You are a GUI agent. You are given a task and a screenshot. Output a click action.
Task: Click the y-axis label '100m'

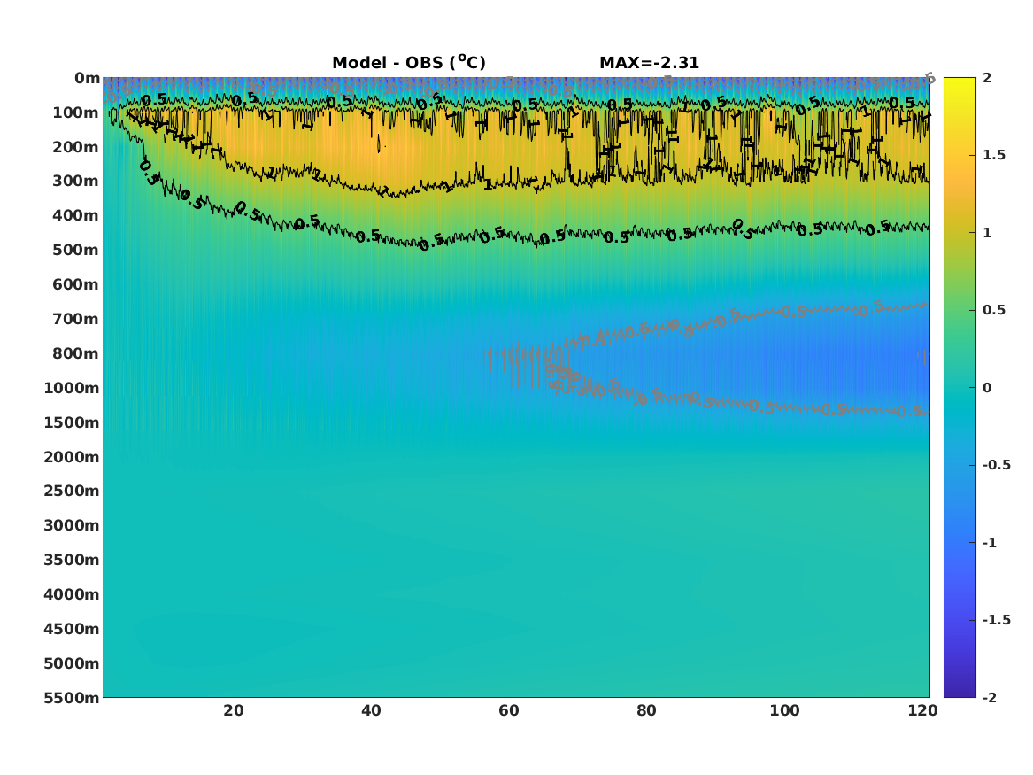pyautogui.click(x=76, y=112)
